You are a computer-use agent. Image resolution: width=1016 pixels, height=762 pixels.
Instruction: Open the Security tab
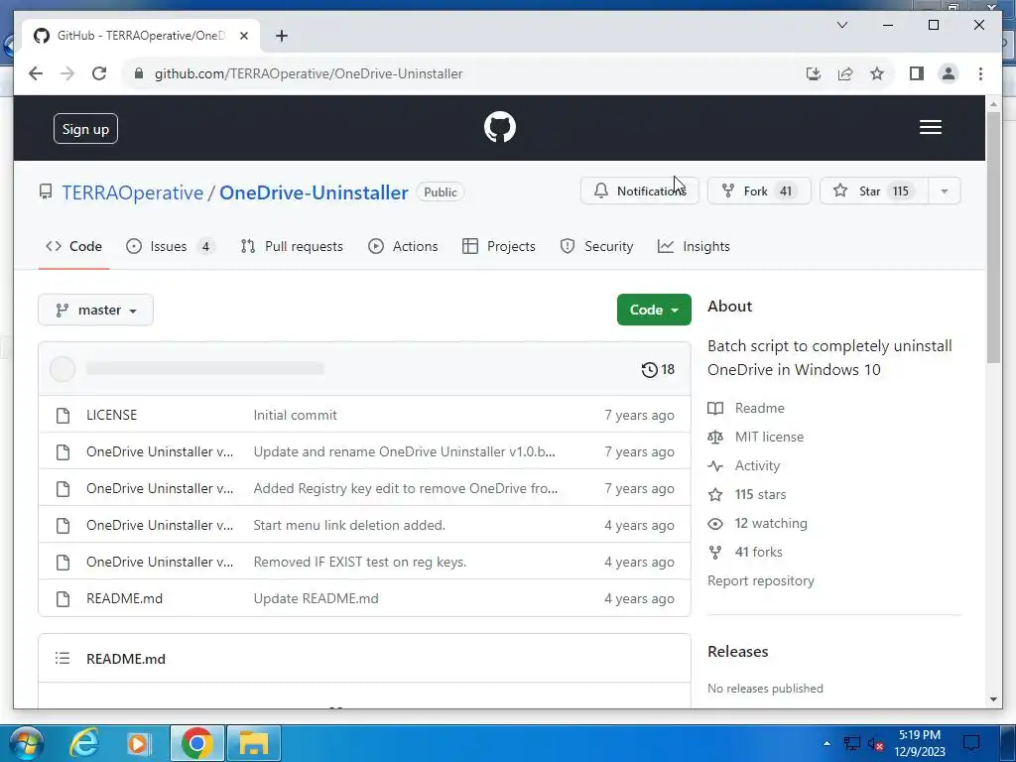(x=596, y=246)
